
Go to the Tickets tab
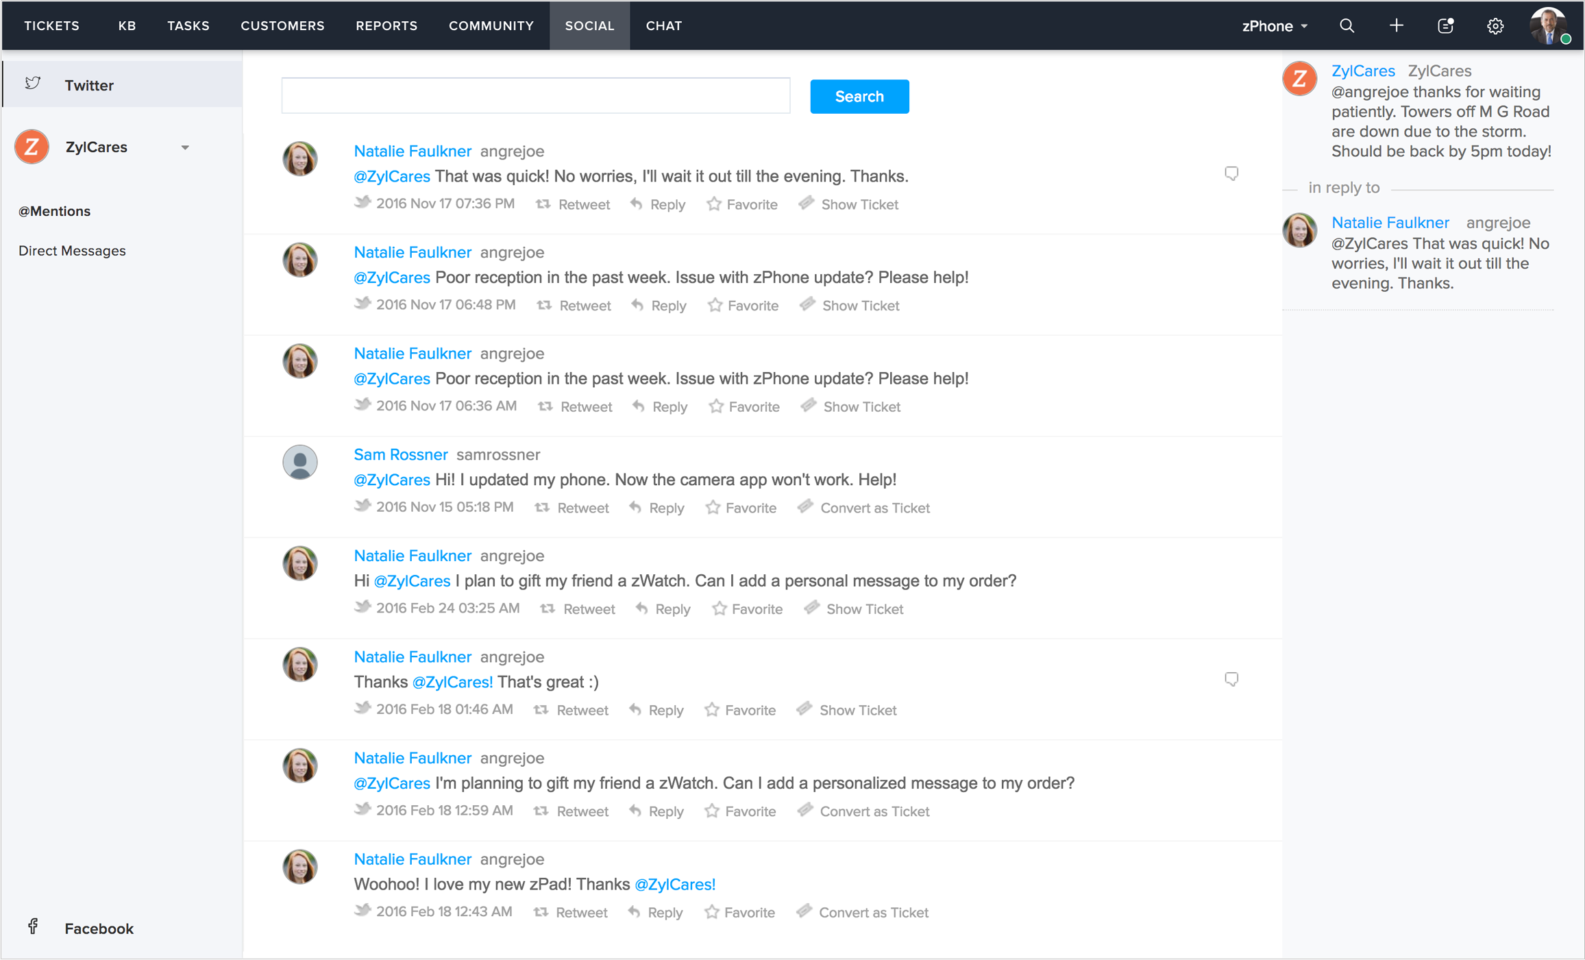51,26
